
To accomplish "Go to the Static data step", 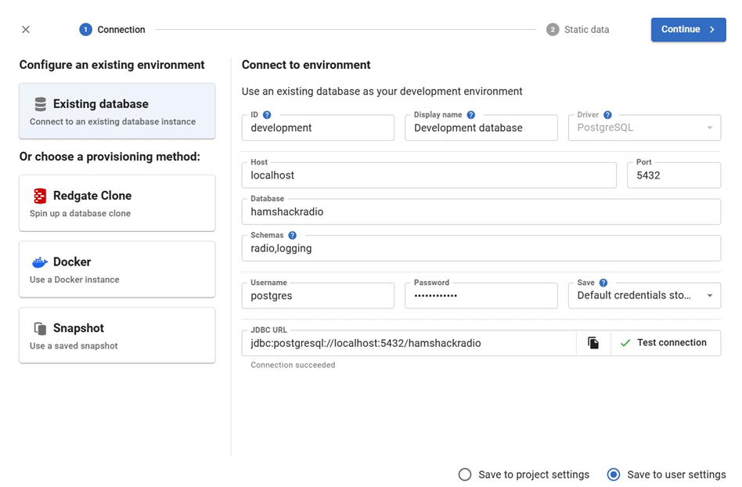I will [x=578, y=30].
